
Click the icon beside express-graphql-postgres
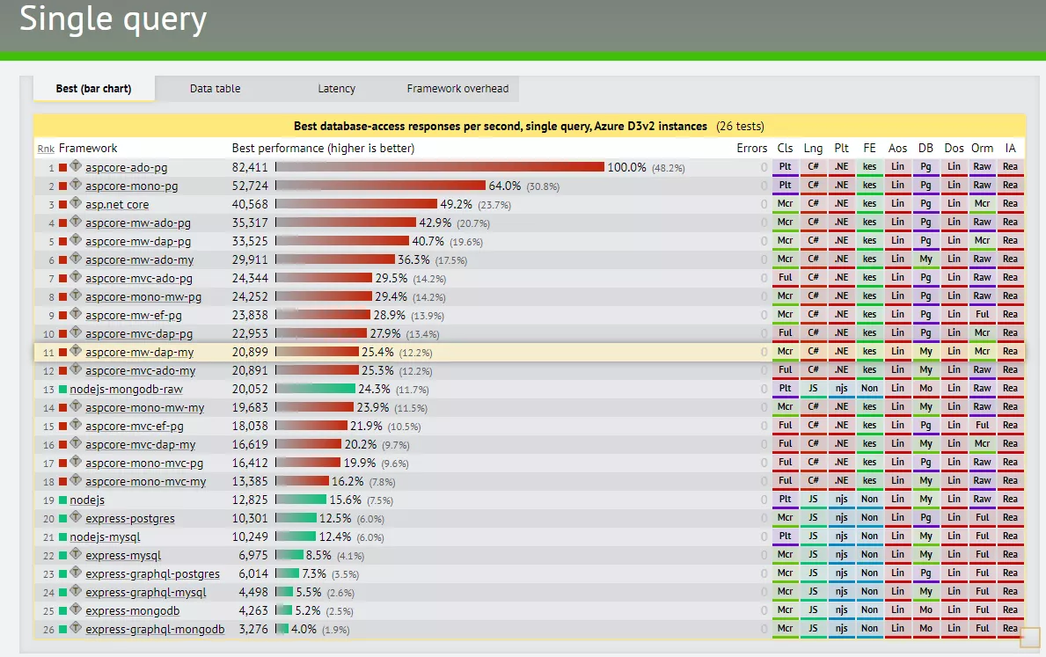pos(76,573)
